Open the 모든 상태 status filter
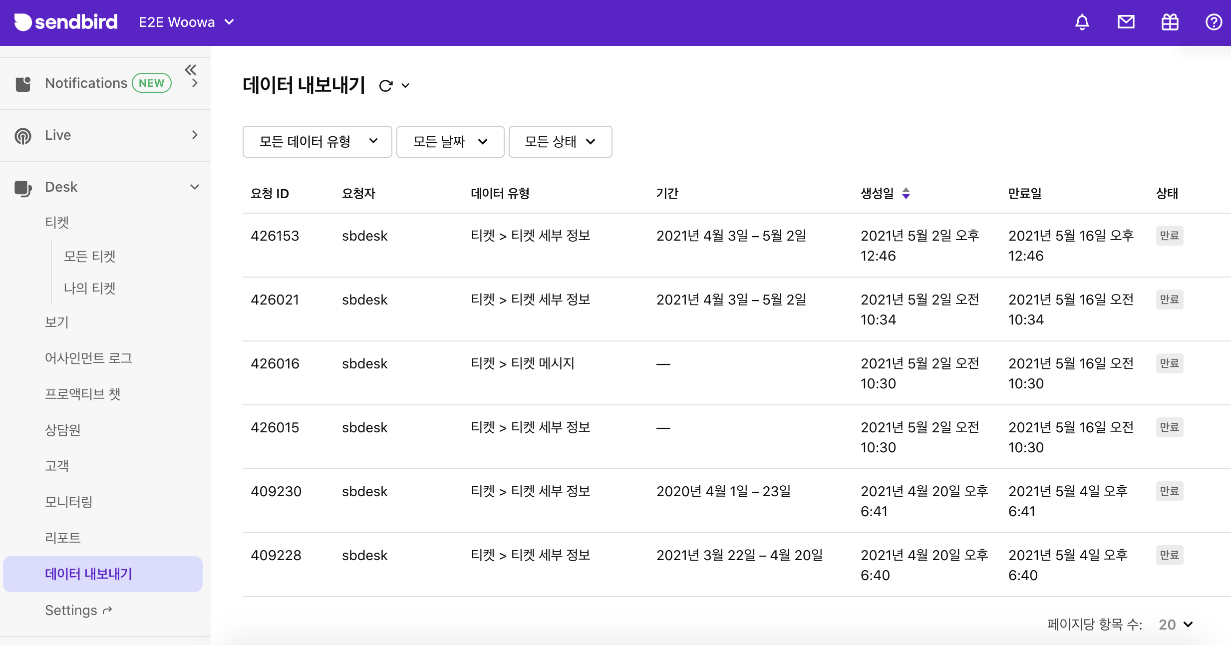The width and height of the screenshot is (1231, 645). point(560,142)
